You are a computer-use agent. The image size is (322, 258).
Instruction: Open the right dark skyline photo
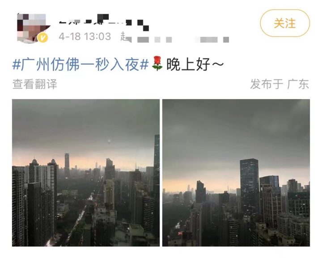[236, 173]
